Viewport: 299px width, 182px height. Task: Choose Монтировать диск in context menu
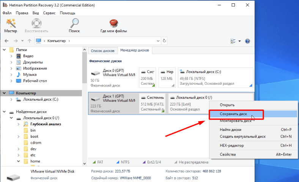[253, 121]
